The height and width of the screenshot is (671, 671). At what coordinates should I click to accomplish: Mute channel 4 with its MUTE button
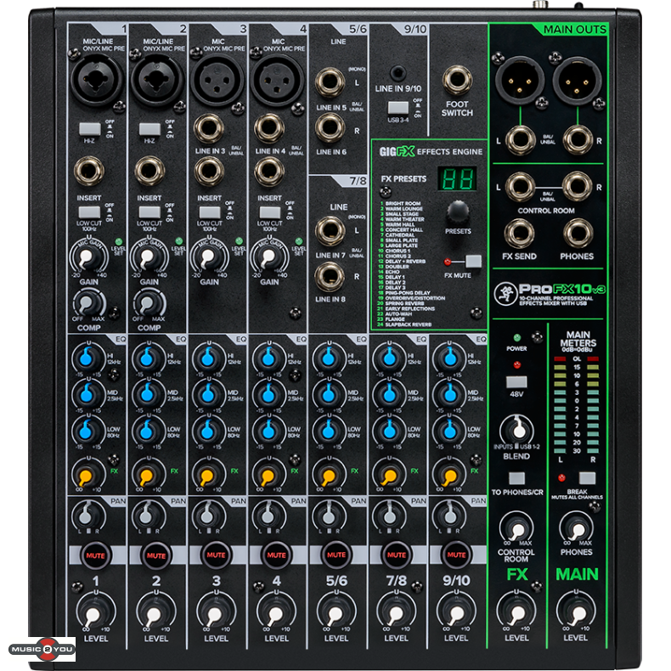[x=276, y=555]
